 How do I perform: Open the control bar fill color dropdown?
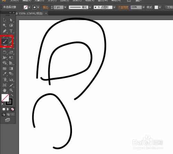coord(29,7)
